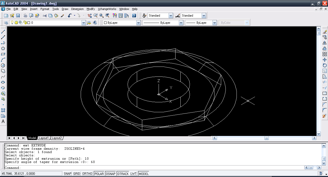Select the Copy Object modify tool
The width and height of the screenshot is (328, 177).
click(x=325, y=37)
